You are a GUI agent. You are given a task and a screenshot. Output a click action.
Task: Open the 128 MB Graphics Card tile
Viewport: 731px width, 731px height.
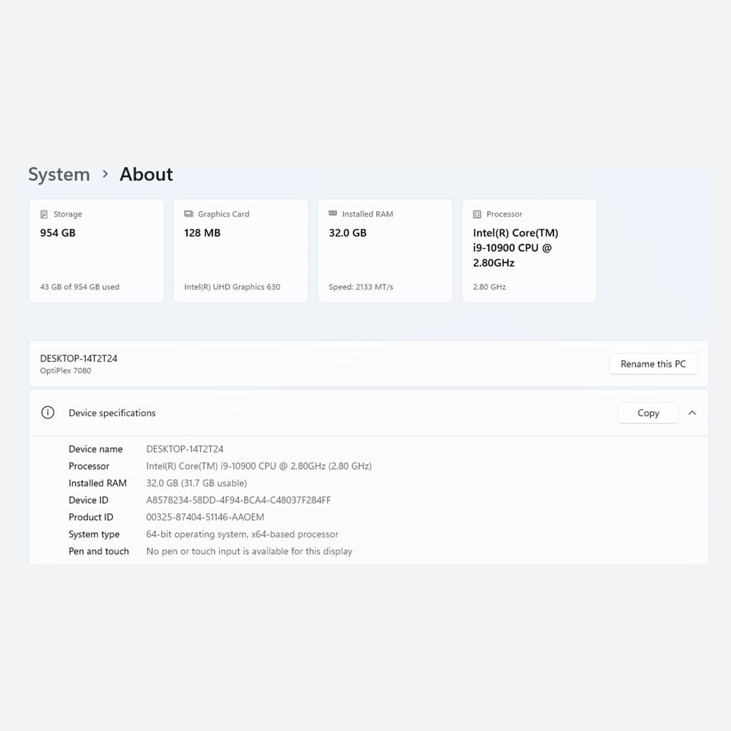coord(240,251)
